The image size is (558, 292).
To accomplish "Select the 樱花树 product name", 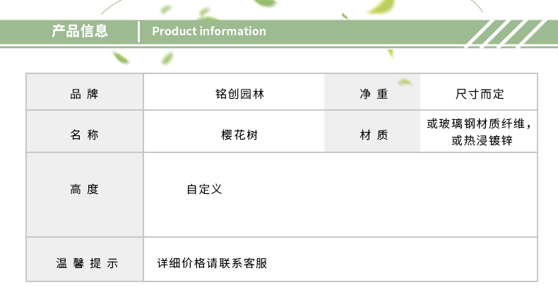I will point(239,134).
